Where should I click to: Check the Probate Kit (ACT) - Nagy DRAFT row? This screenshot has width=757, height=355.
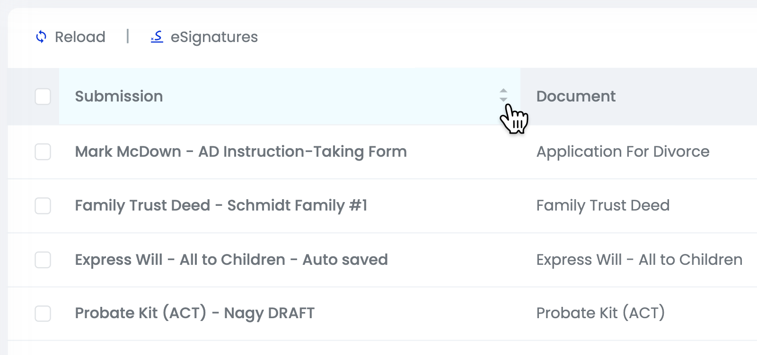pyautogui.click(x=43, y=313)
